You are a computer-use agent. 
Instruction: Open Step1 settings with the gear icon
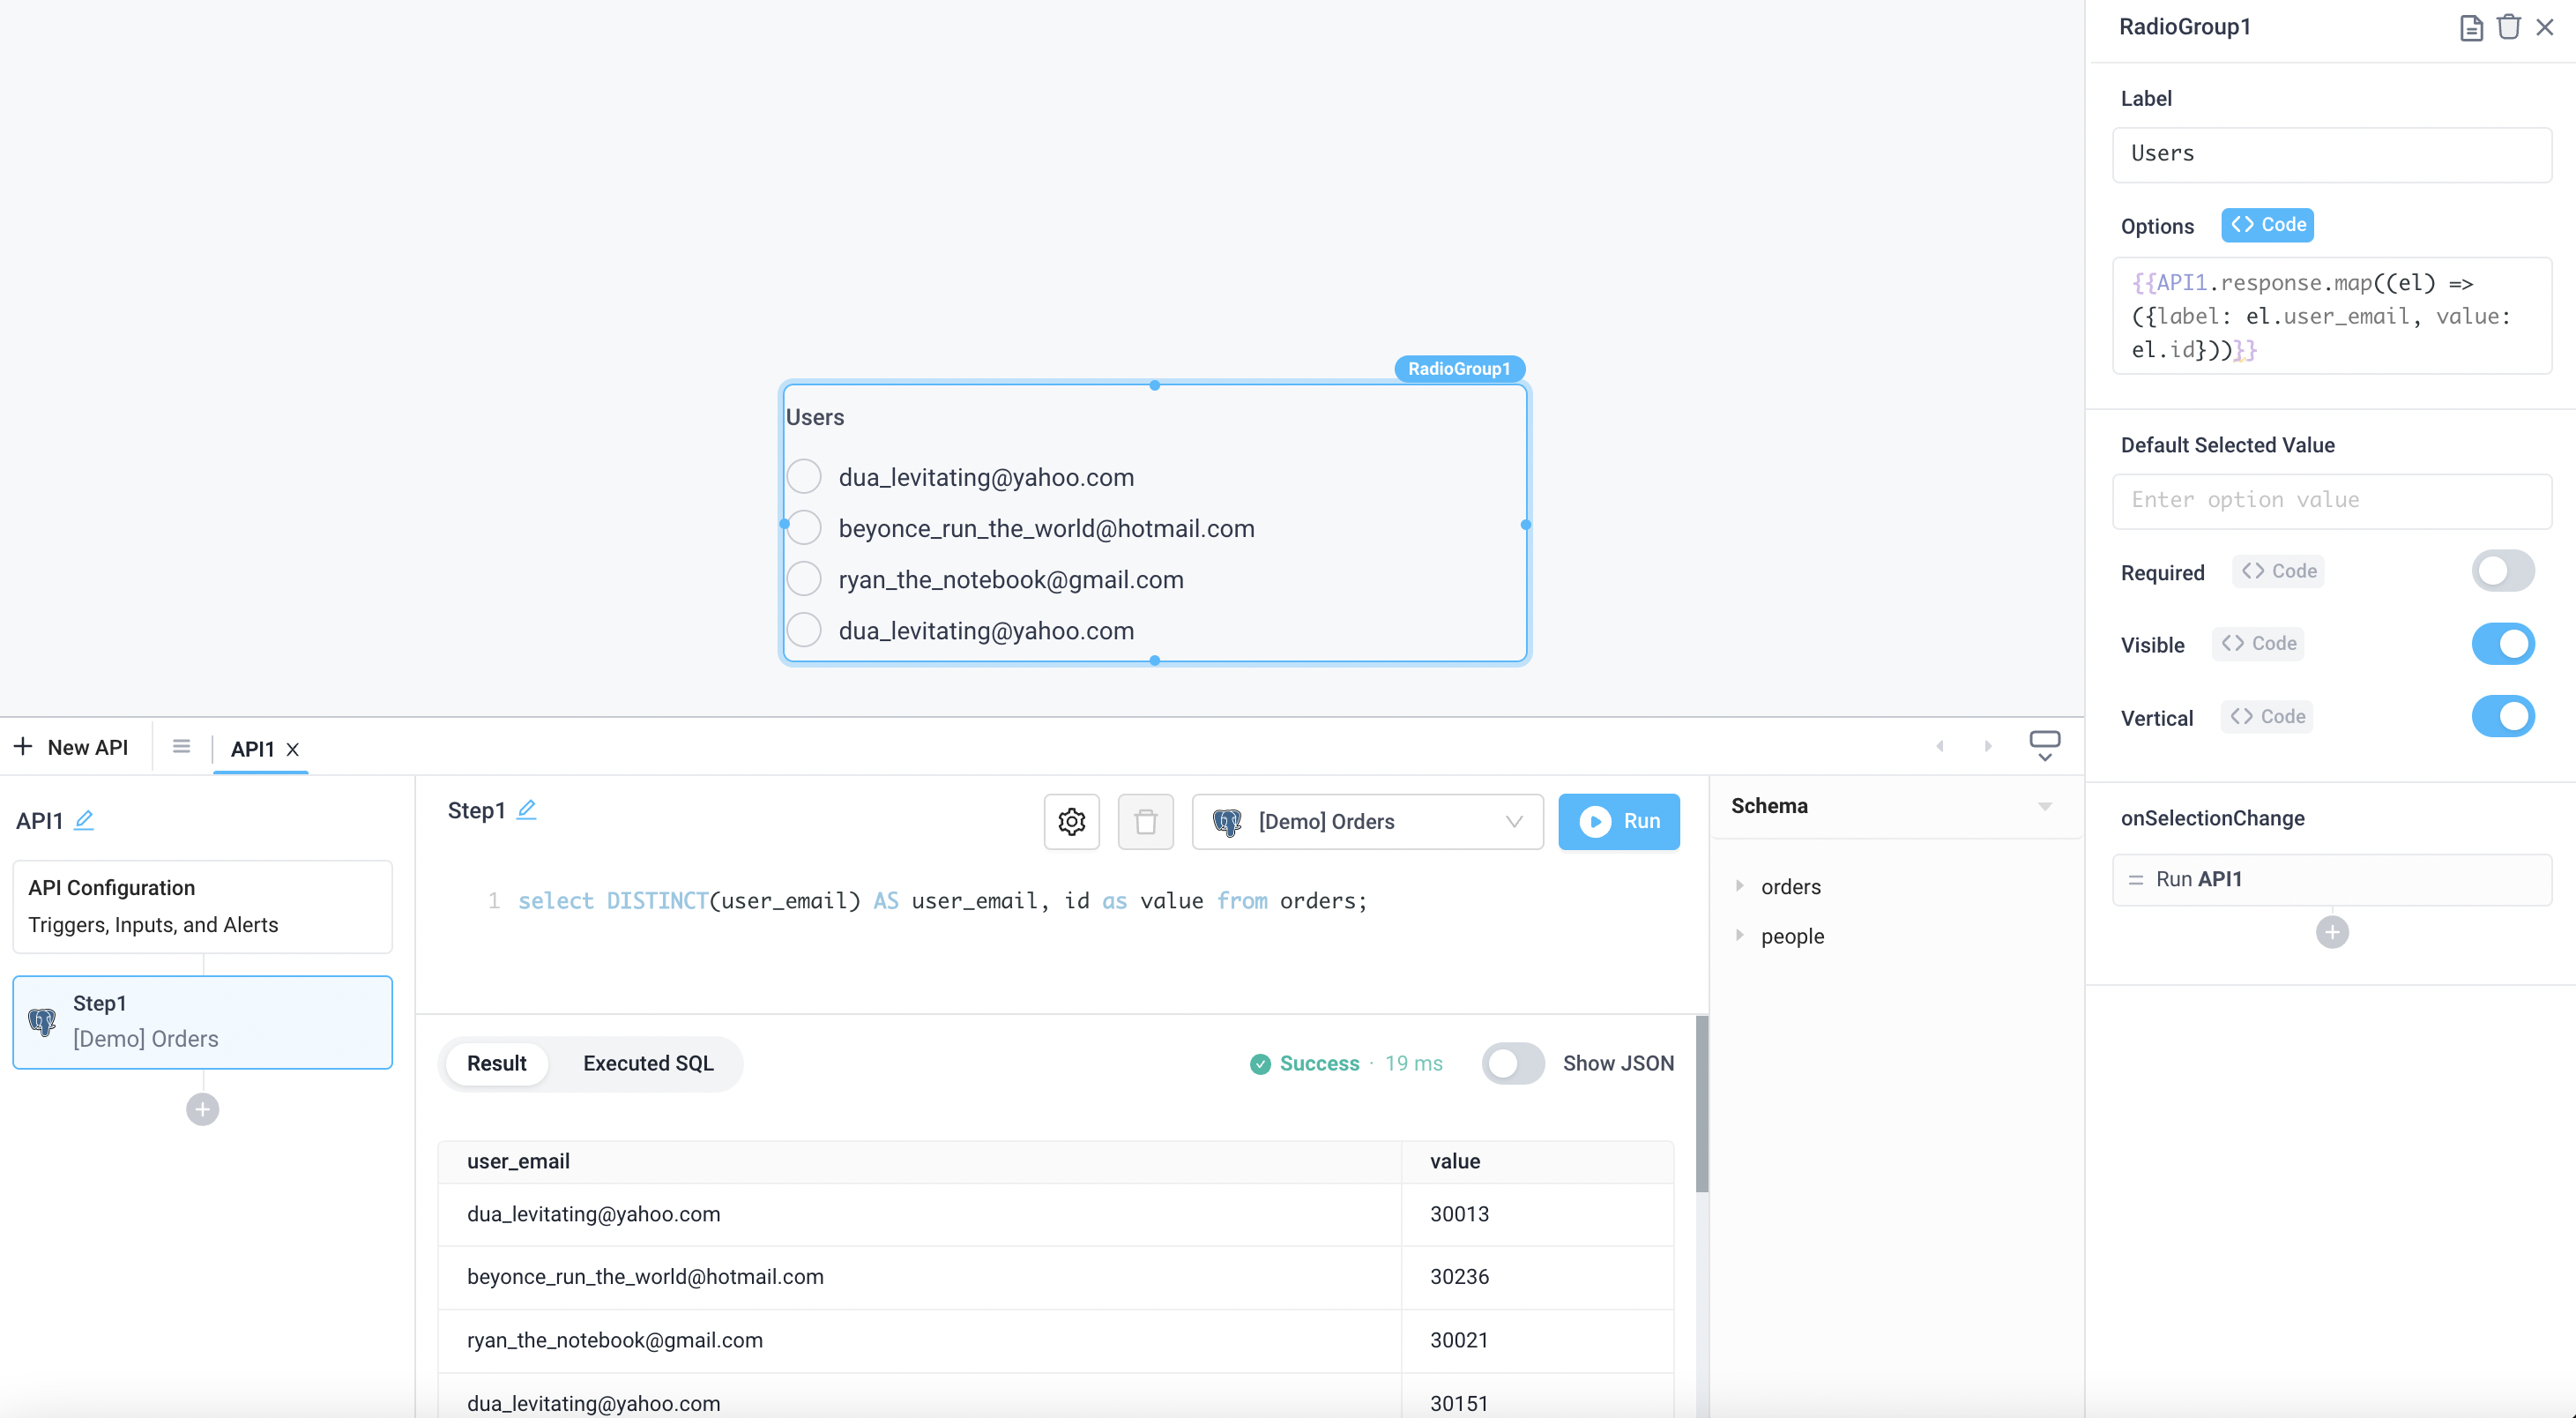pos(1071,821)
